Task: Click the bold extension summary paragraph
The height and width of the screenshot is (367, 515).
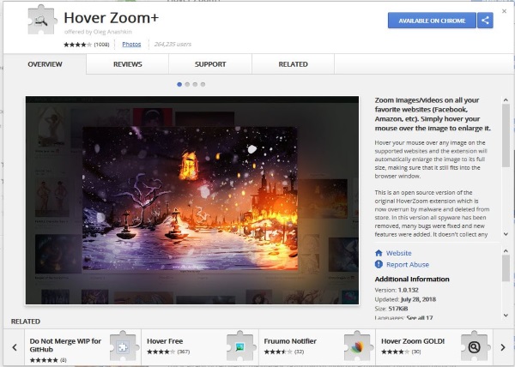Action: (x=433, y=114)
